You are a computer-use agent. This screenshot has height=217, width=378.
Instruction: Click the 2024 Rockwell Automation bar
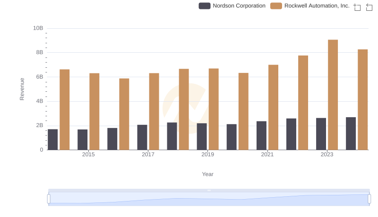coord(362,100)
